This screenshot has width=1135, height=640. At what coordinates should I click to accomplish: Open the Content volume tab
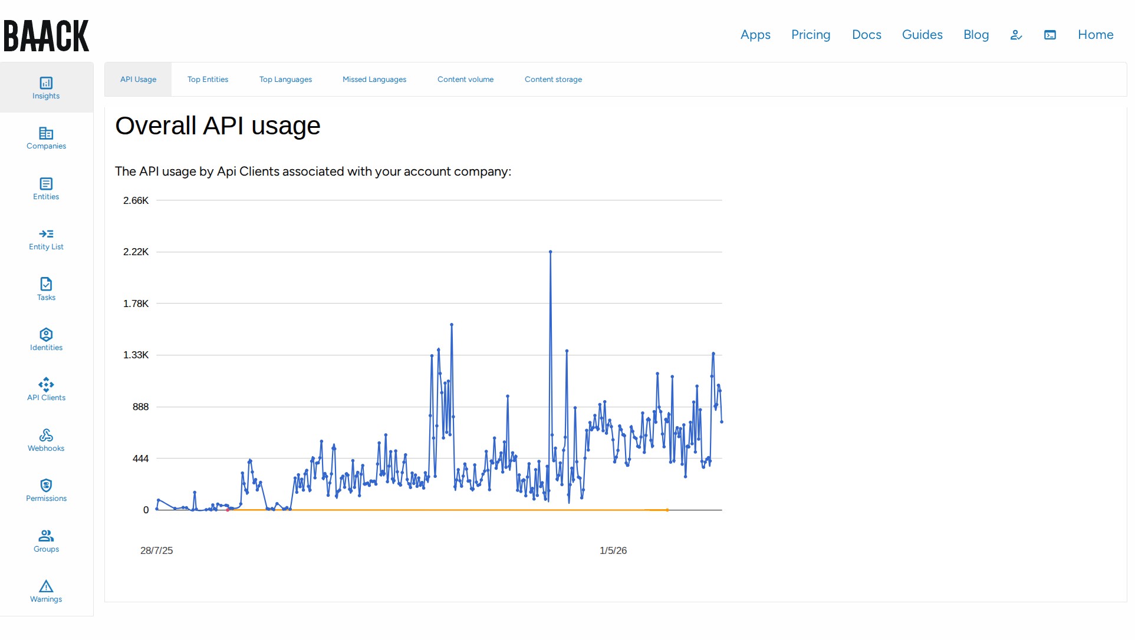[465, 80]
